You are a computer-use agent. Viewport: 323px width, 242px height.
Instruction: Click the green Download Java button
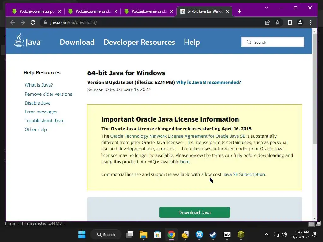pyautogui.click(x=194, y=212)
